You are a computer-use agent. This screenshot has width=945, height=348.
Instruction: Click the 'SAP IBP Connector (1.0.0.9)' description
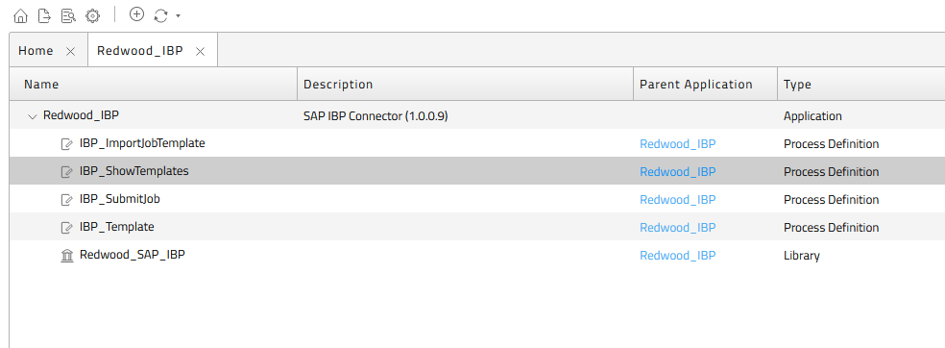(376, 116)
